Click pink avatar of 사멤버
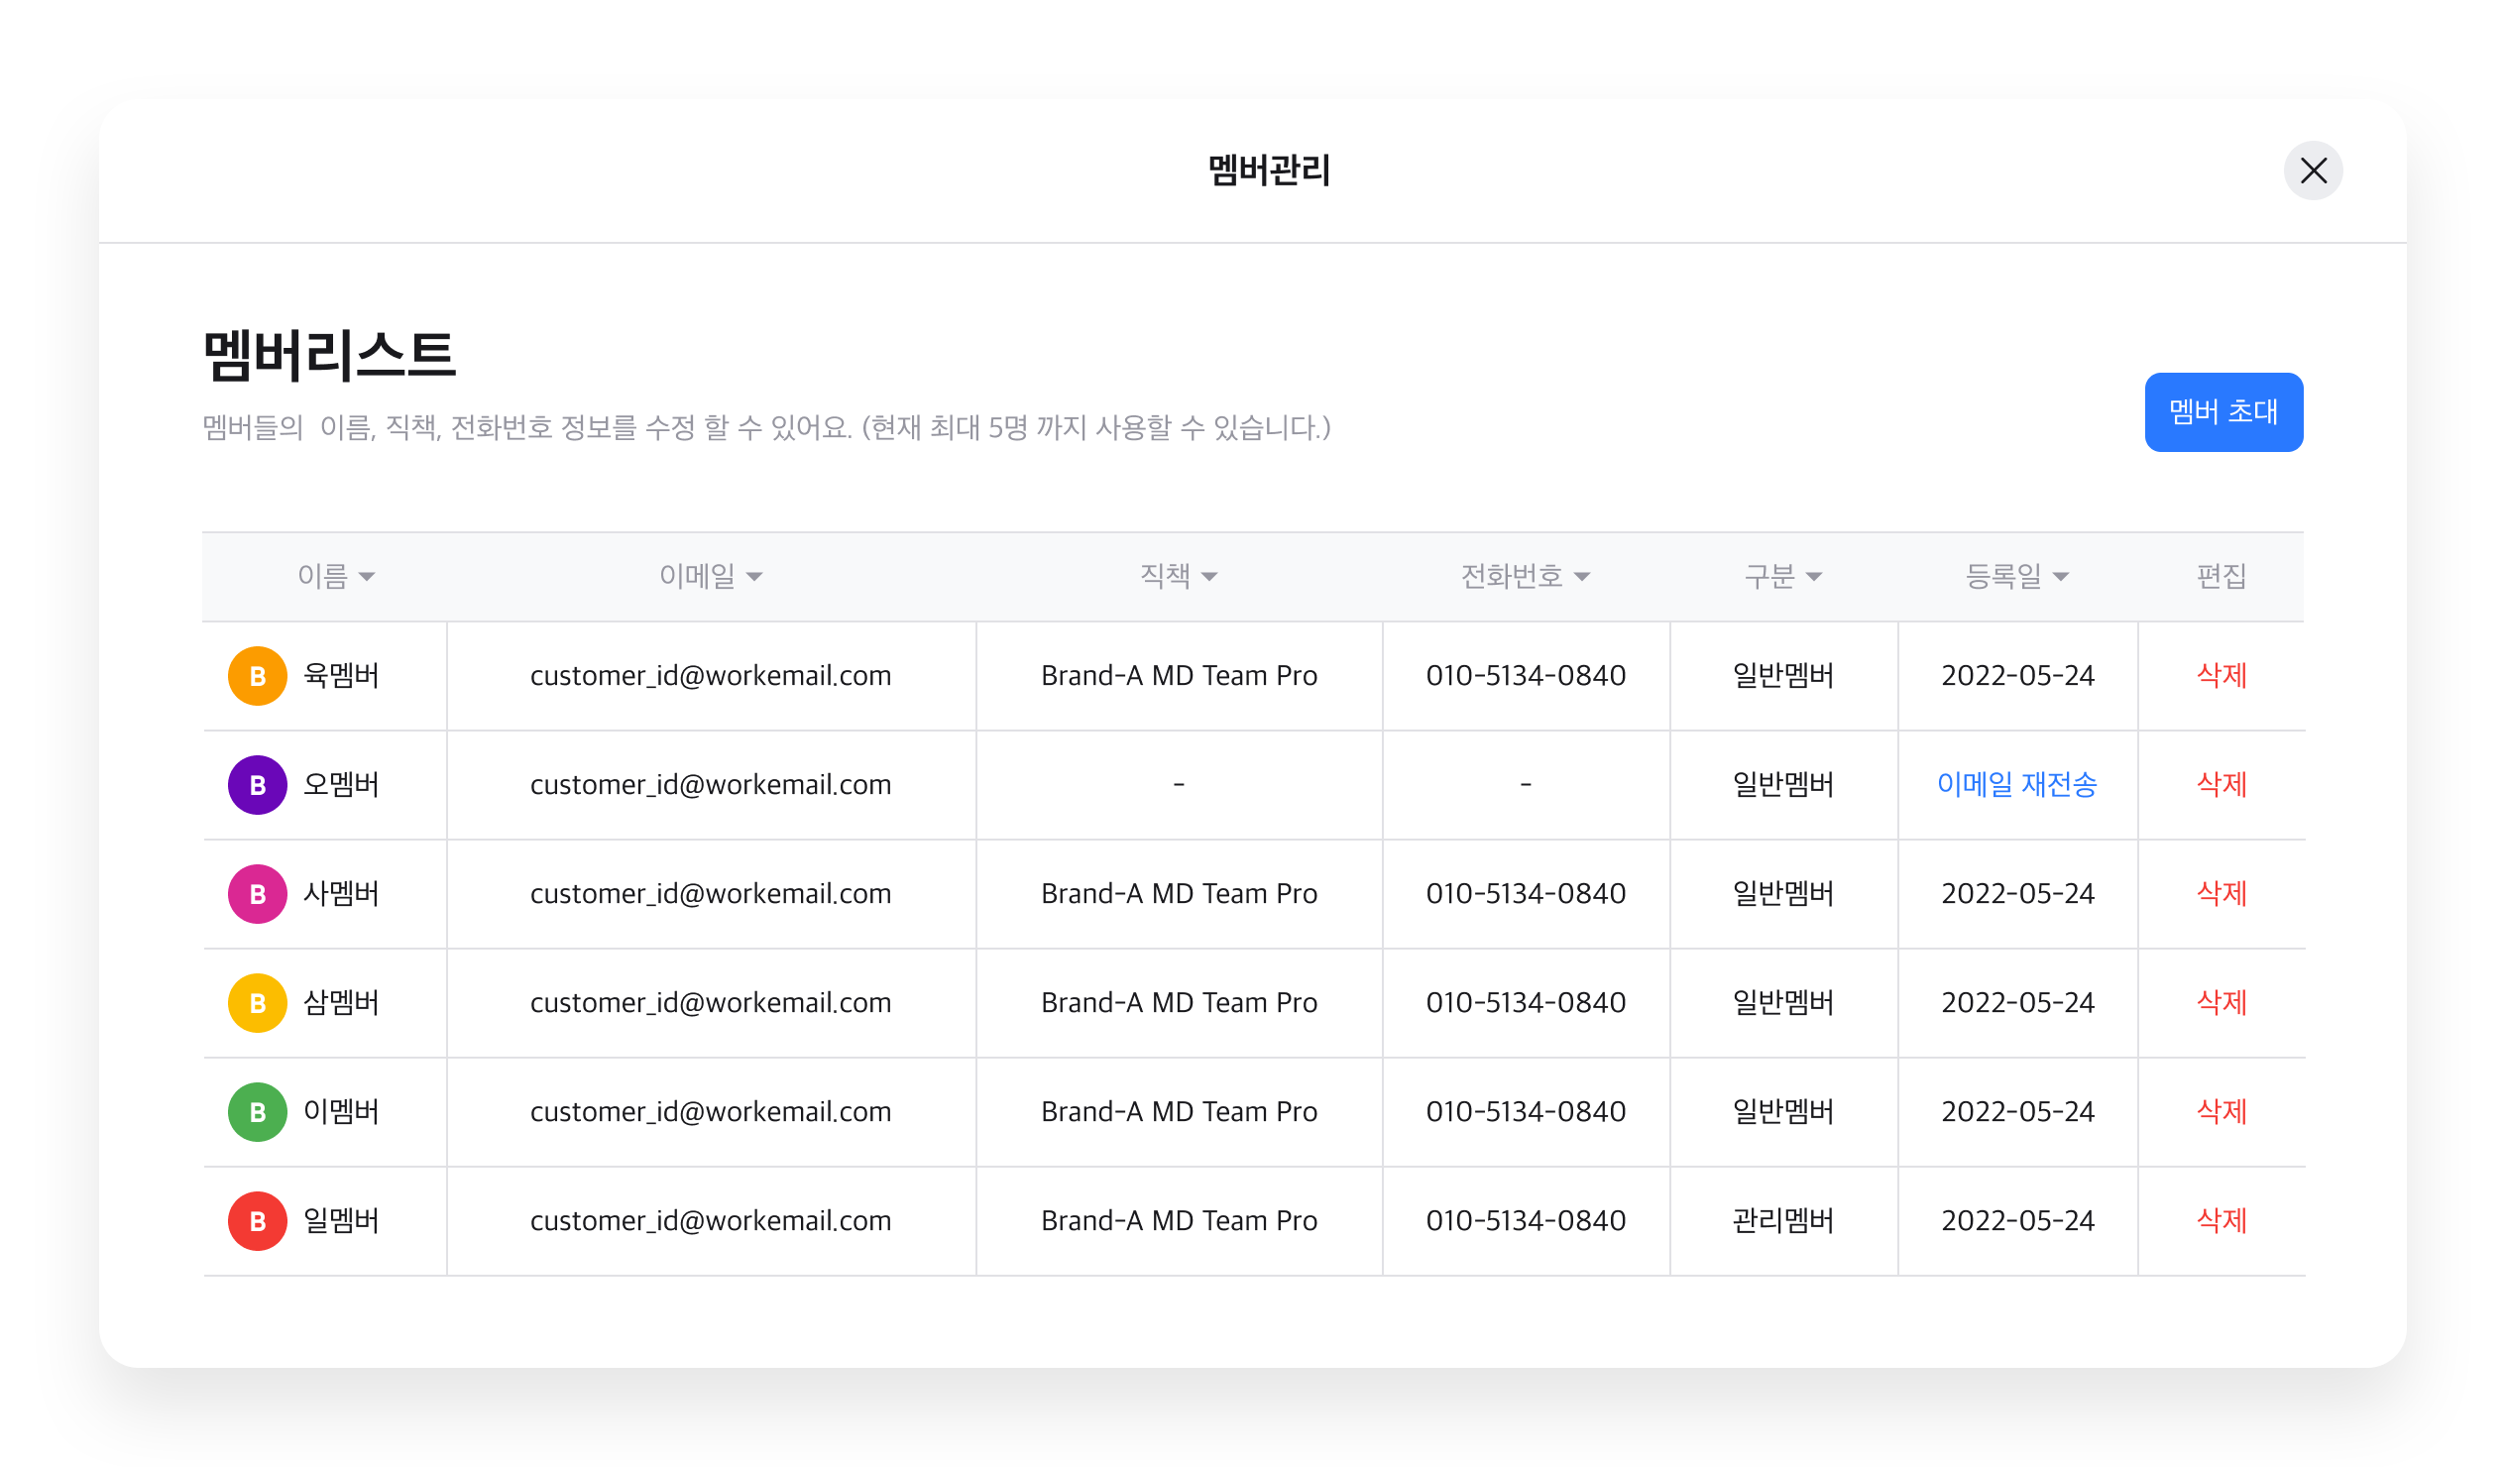The image size is (2506, 1467). (x=258, y=894)
